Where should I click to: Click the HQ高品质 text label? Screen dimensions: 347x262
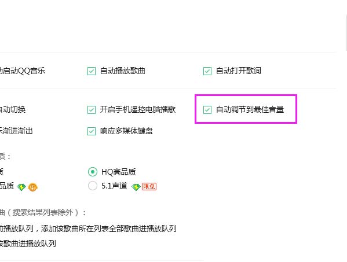click(x=118, y=172)
